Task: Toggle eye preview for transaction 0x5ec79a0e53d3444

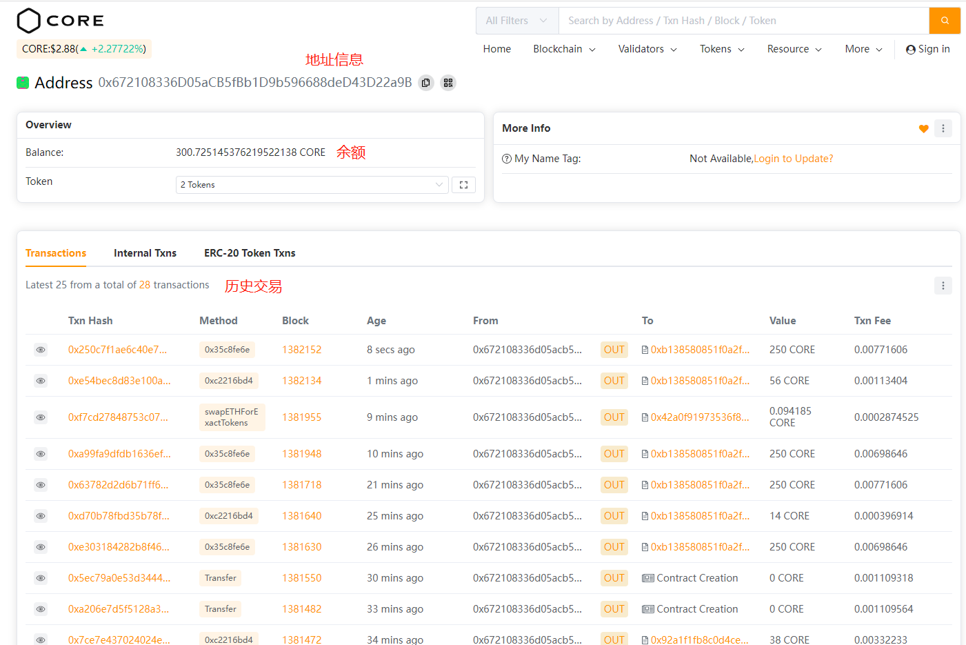Action: tap(41, 578)
